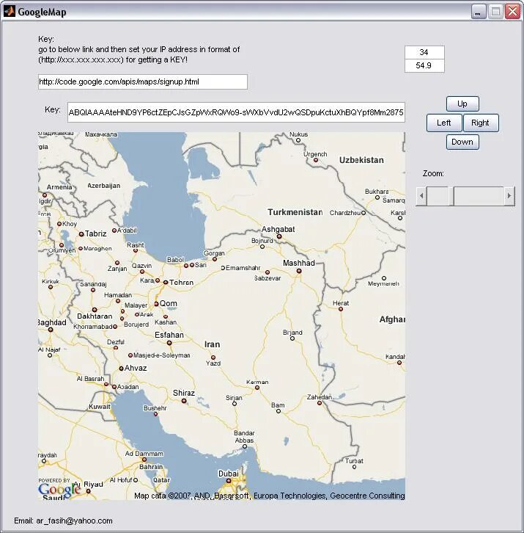
Task: Click the Tabriz city marker
Action: point(81,234)
